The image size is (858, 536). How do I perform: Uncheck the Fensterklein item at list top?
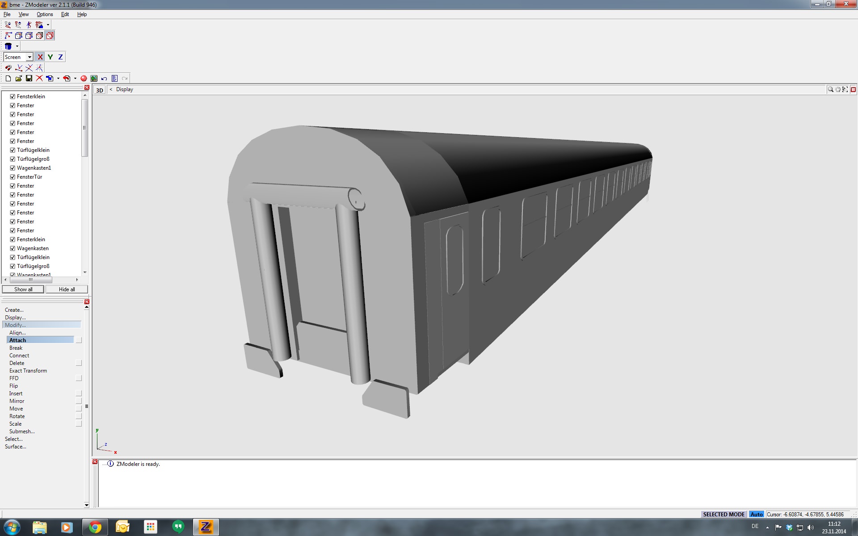(13, 96)
